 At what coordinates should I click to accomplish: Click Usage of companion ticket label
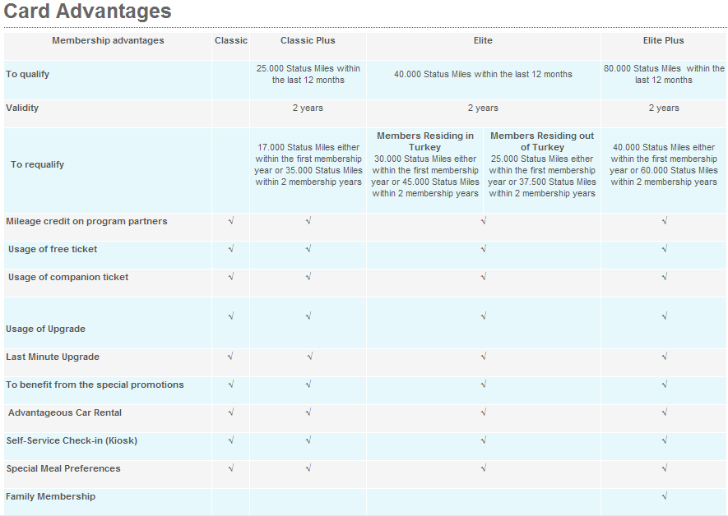coord(68,277)
